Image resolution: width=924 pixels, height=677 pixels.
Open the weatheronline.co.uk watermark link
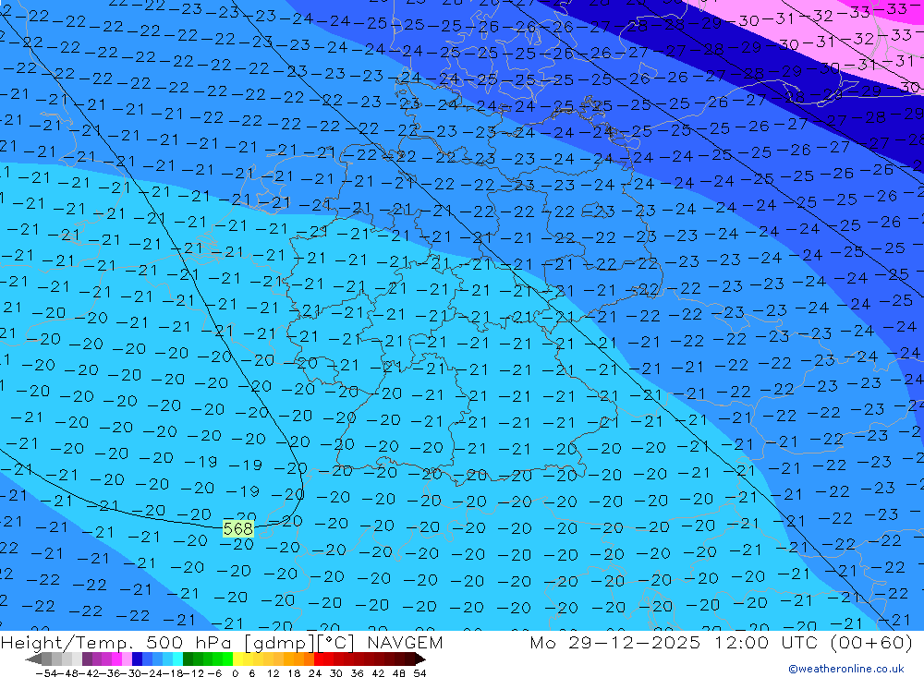click(851, 669)
